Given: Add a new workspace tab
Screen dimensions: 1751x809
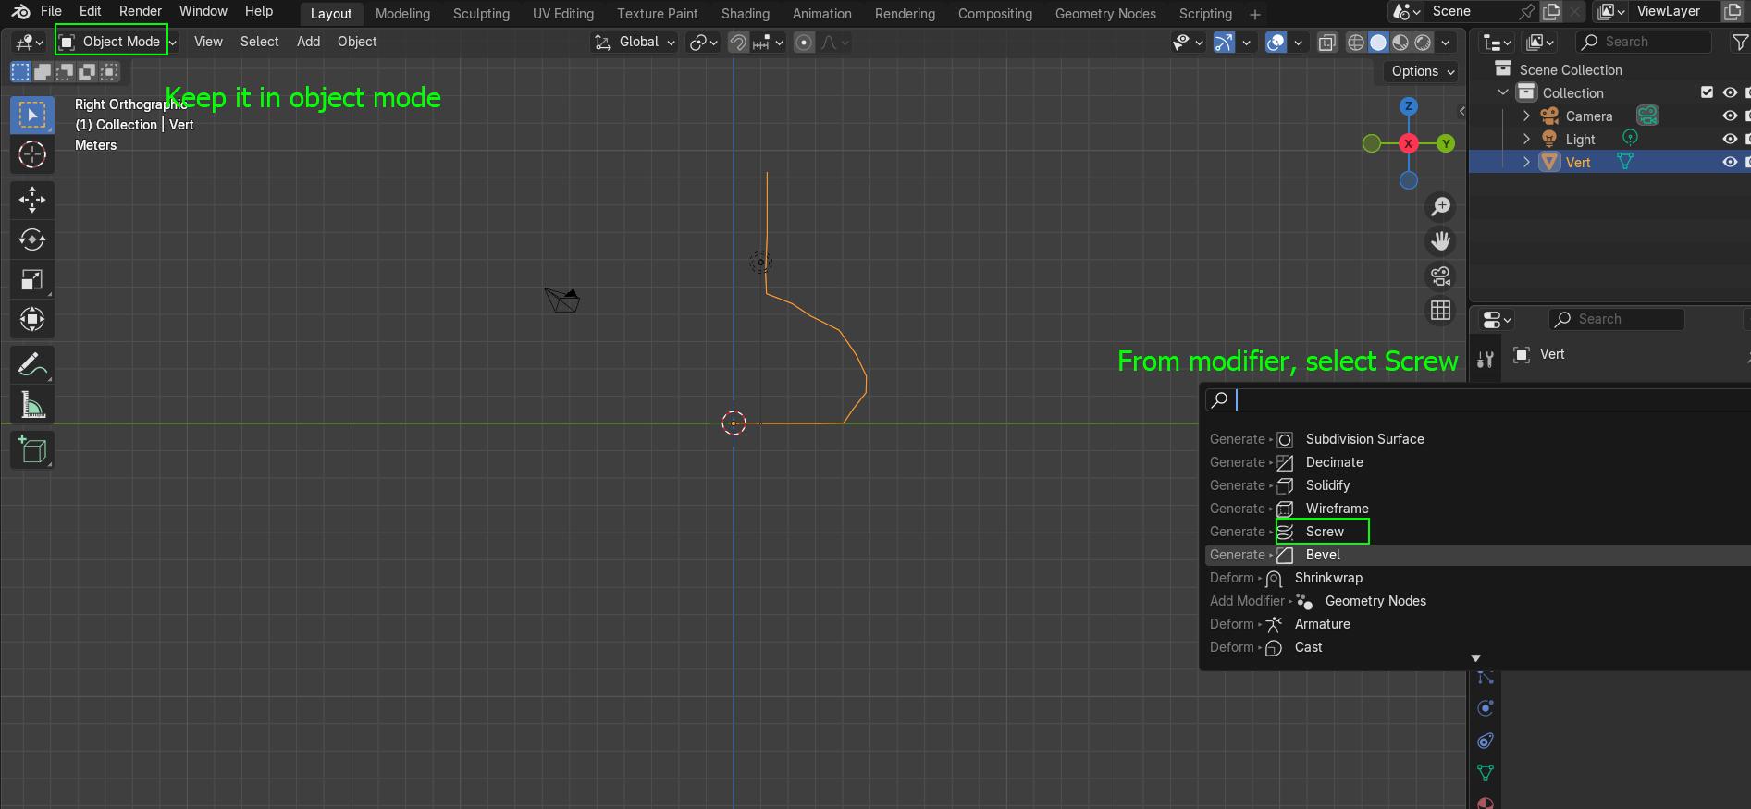Looking at the screenshot, I should pyautogui.click(x=1254, y=14).
